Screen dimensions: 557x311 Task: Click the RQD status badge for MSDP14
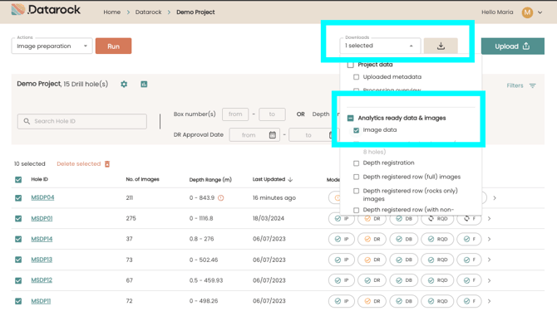point(437,239)
